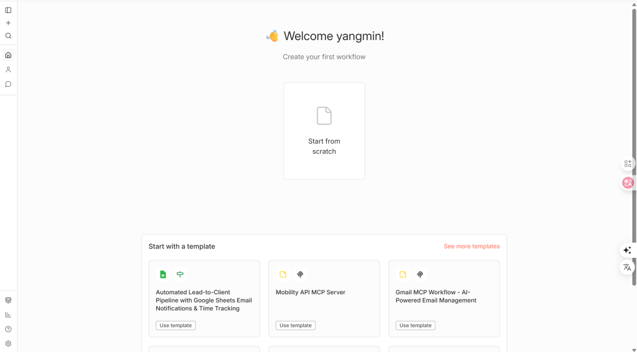The width and height of the screenshot is (637, 352).
Task: Click the pink translate floating button
Action: 628,183
